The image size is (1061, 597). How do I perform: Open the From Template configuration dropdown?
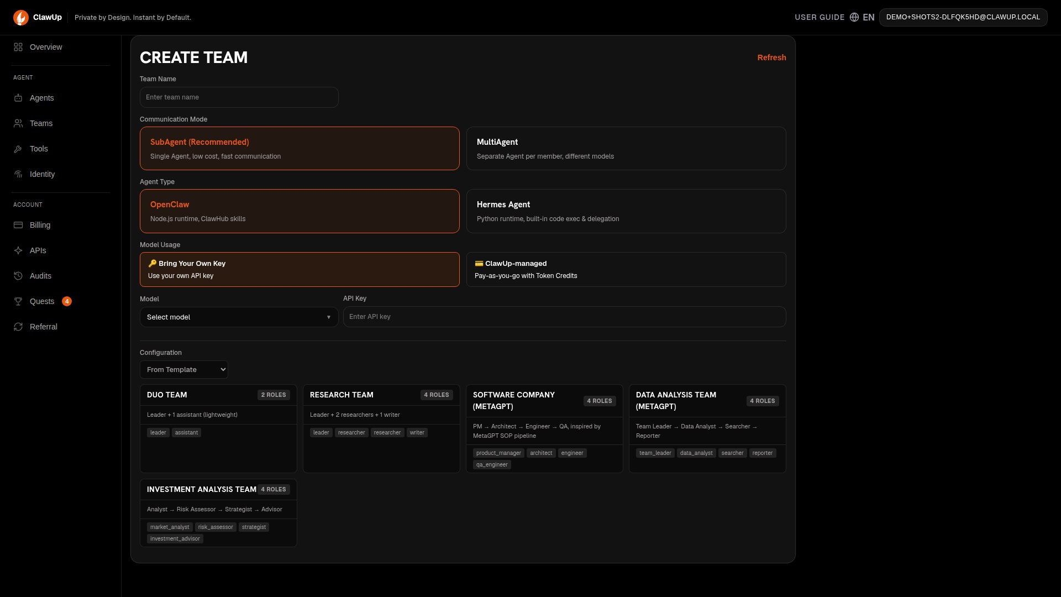pyautogui.click(x=184, y=370)
